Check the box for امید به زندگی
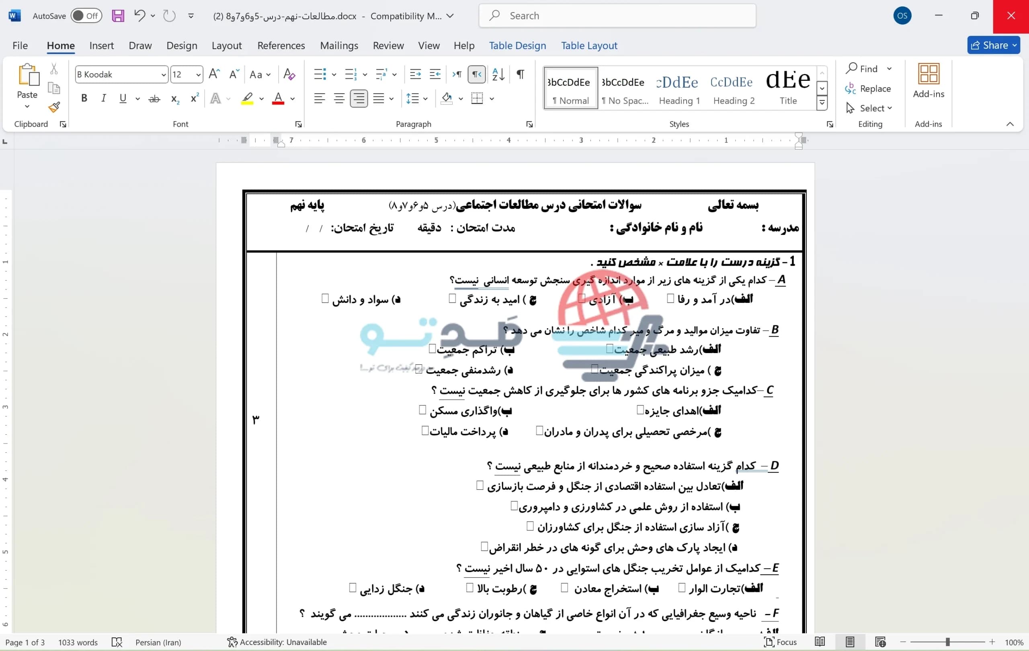This screenshot has height=651, width=1029. point(453,298)
